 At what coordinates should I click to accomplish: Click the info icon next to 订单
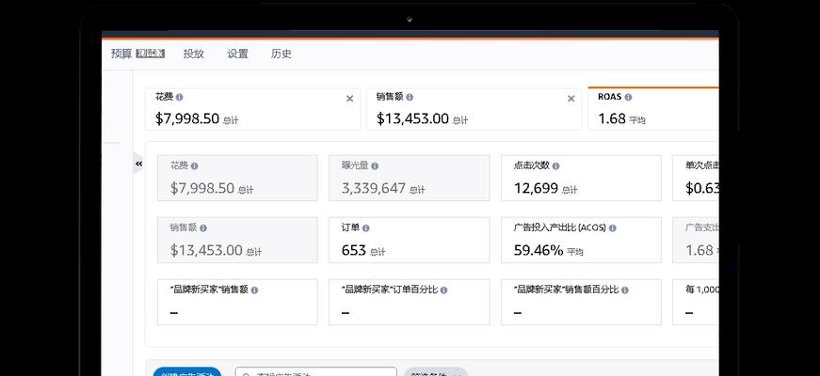click(365, 228)
